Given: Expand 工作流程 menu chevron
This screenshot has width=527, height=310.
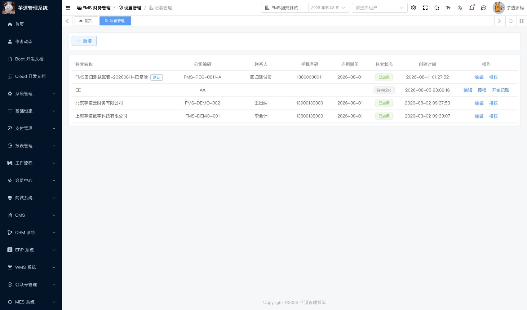Looking at the screenshot, I should 54,163.
